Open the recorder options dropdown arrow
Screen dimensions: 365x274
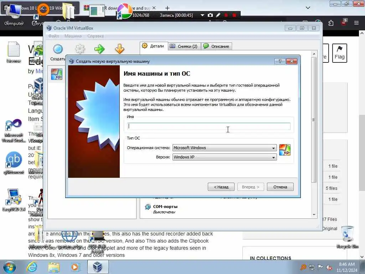[x=202, y=15]
